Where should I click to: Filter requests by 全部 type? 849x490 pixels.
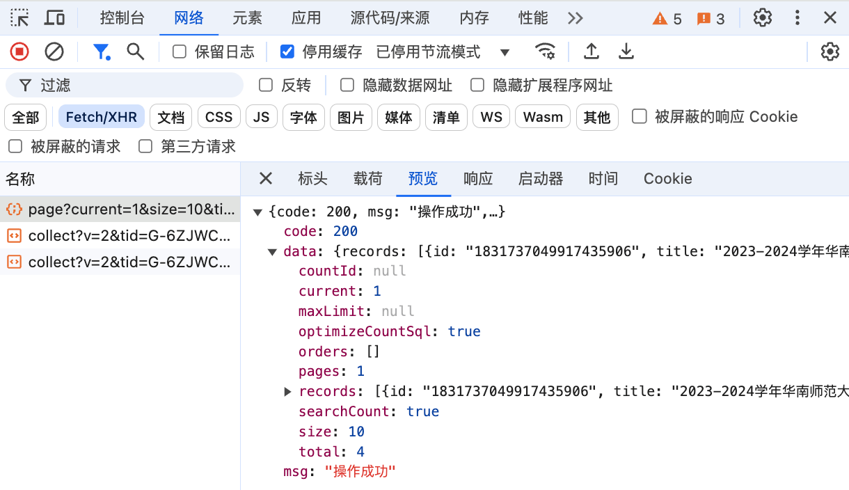click(26, 117)
